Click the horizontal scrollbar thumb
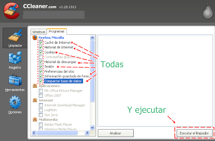 coord(57,133)
